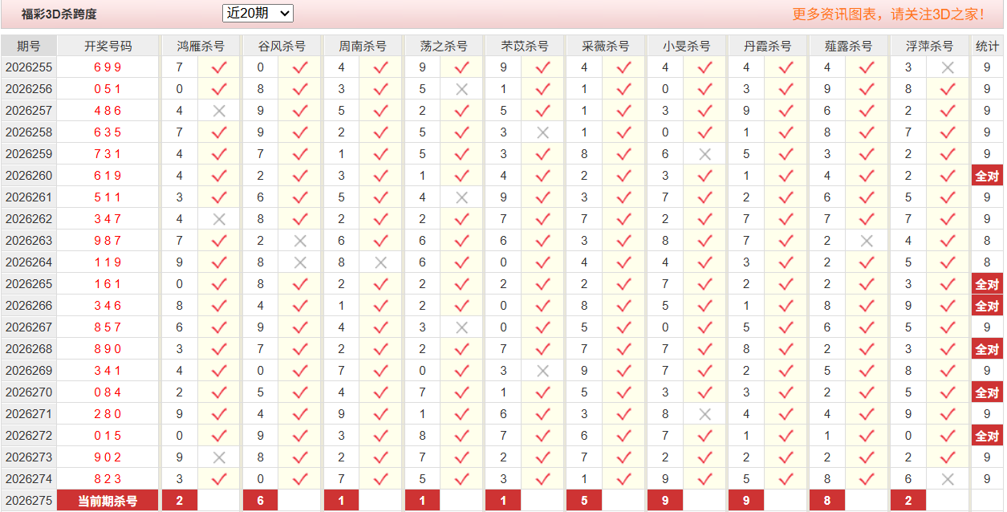The width and height of the screenshot is (1007, 512).
Task: Click the 采薇杀号 column header
Action: [x=606, y=46]
